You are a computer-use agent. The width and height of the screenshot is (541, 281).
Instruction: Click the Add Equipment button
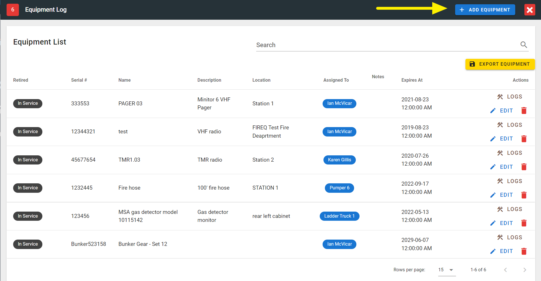click(485, 10)
